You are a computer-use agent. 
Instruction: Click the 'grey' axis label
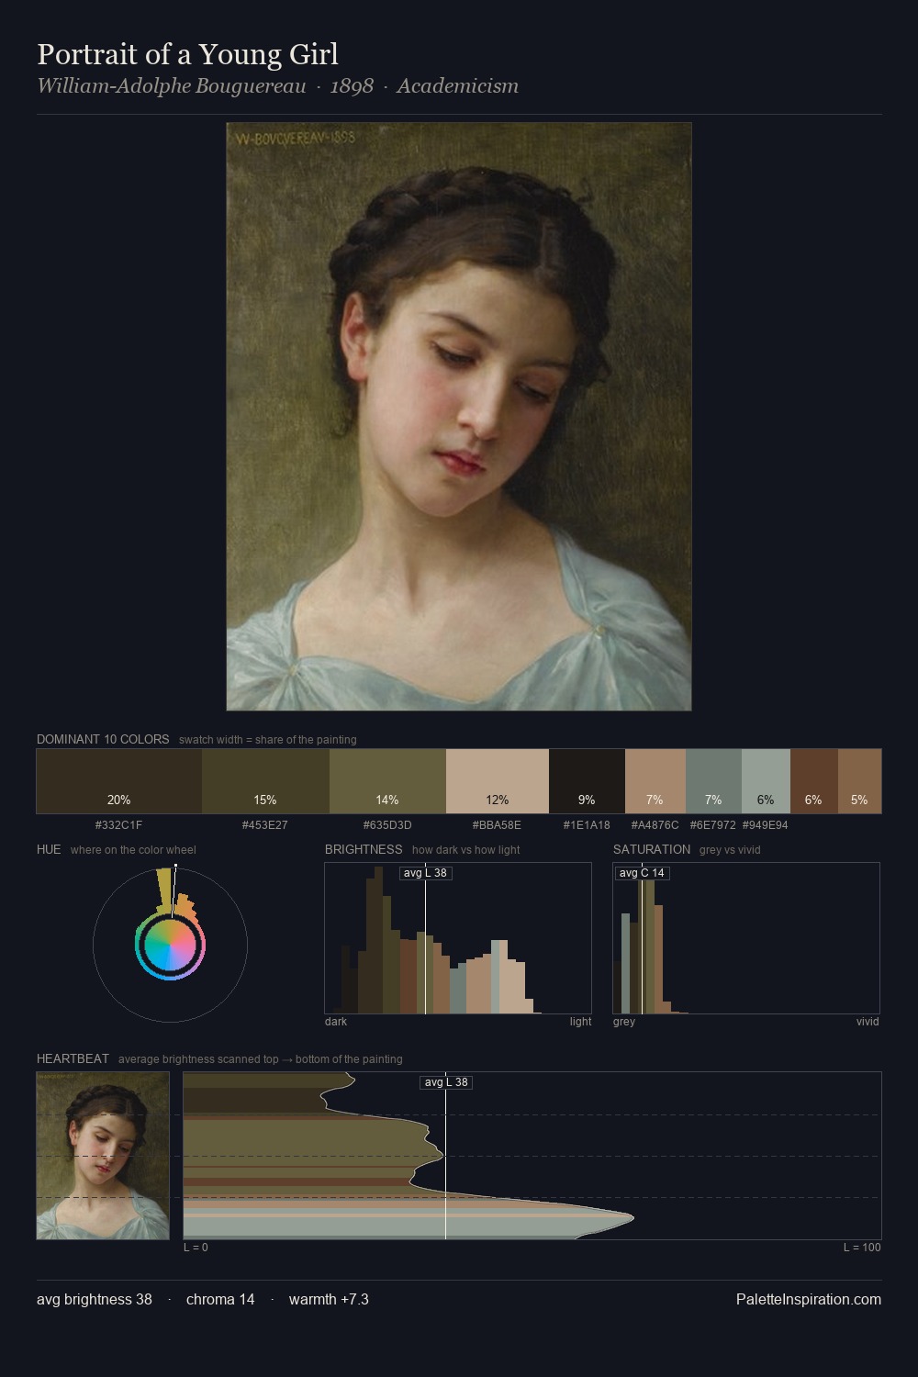pyautogui.click(x=624, y=1021)
